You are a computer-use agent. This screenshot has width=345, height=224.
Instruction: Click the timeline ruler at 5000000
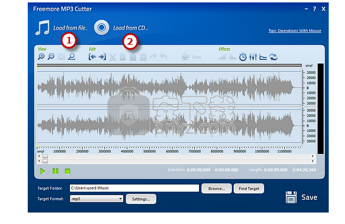tap(150, 152)
